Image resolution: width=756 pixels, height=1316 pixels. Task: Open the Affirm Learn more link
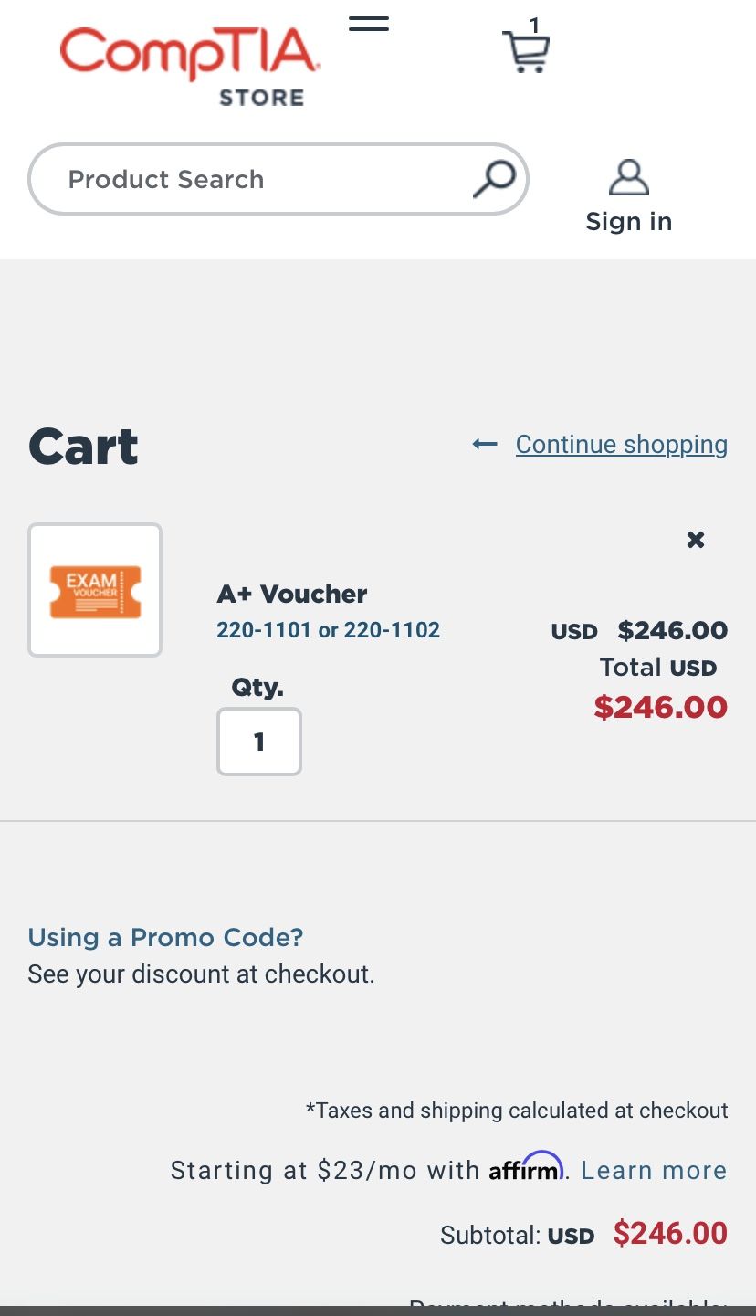(x=654, y=1170)
